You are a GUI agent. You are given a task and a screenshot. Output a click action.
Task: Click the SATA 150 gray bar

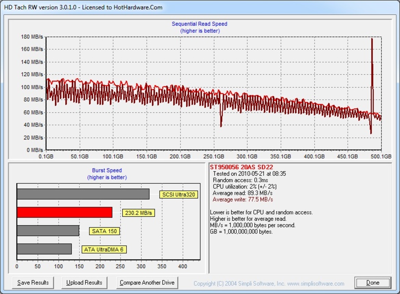point(48,231)
